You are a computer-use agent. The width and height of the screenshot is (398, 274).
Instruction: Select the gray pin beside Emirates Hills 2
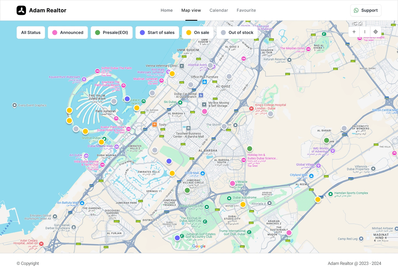tap(155, 150)
